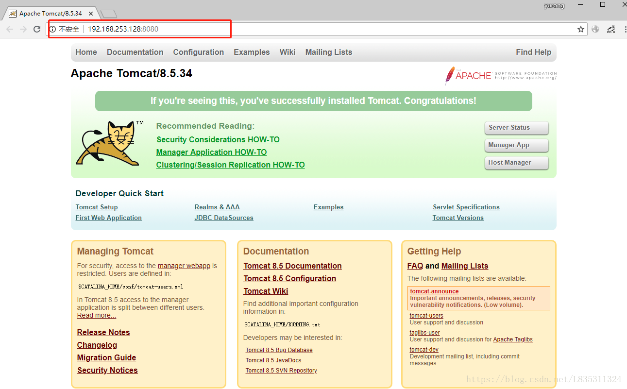The image size is (627, 389).
Task: Click the Read more... link
Action: coord(97,316)
